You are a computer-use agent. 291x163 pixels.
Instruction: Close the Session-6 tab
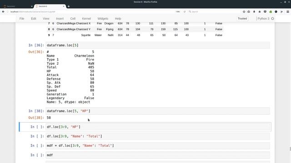(x=64, y=6)
